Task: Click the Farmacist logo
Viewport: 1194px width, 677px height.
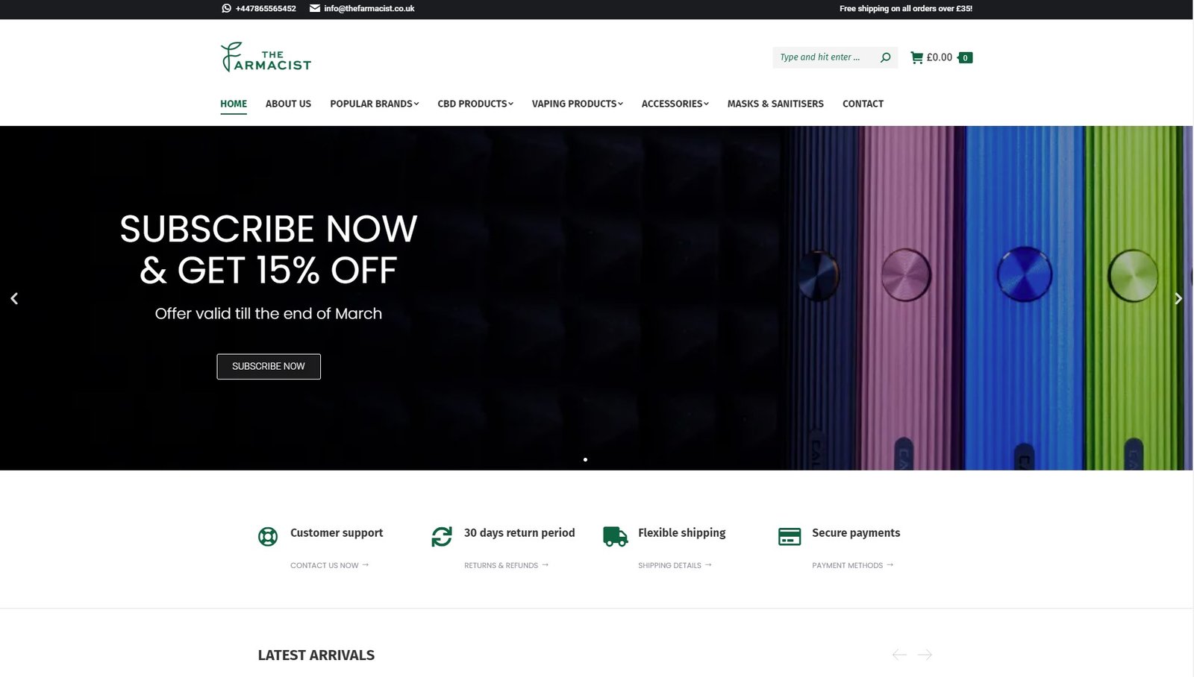Action: point(266,57)
